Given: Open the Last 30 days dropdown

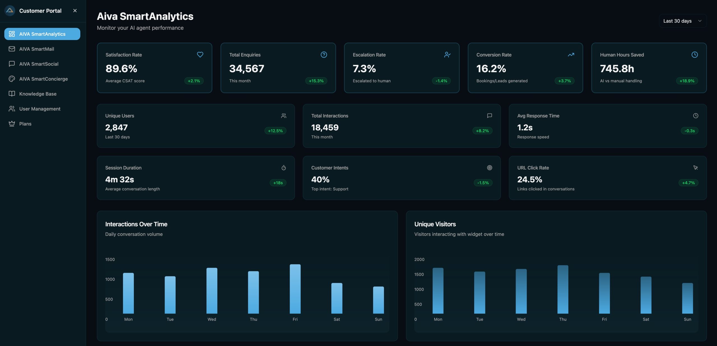Looking at the screenshot, I should tap(683, 21).
